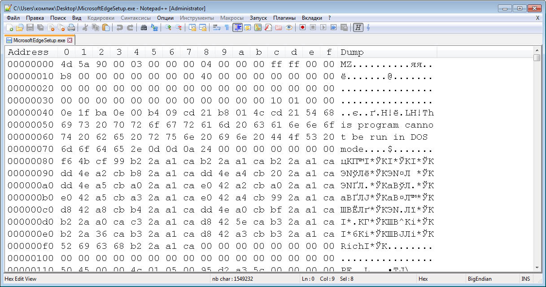The width and height of the screenshot is (546, 287).
Task: Toggle the highlighted Indent Guide icon
Action: [238, 27]
